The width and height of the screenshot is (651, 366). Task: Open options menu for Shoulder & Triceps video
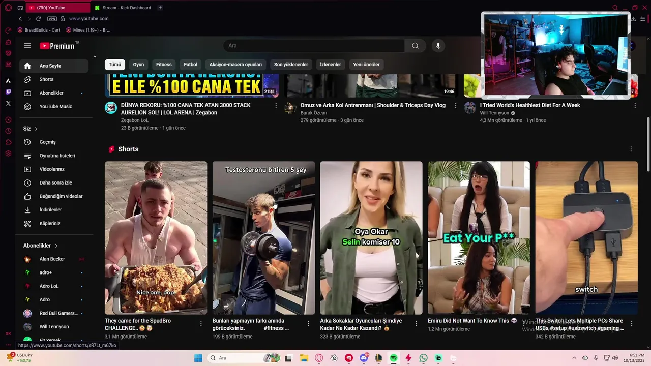pyautogui.click(x=456, y=106)
